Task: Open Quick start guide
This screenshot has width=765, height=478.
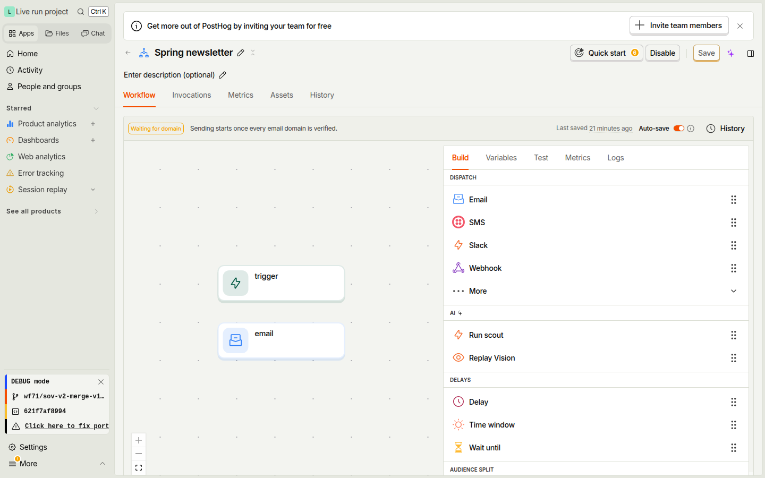Action: 606,53
